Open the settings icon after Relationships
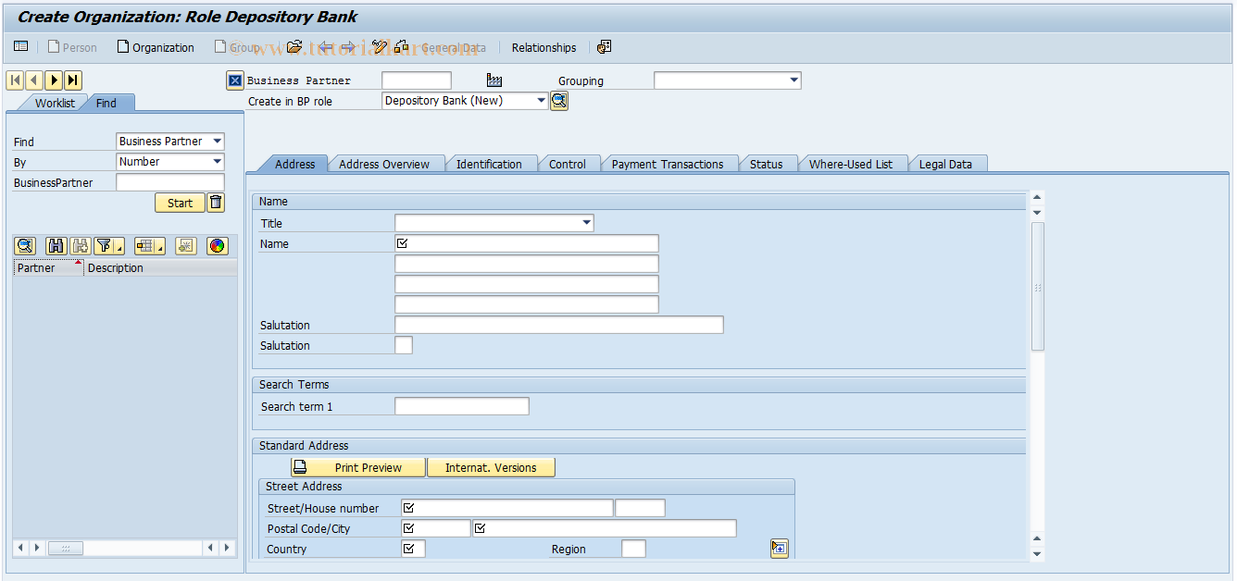This screenshot has height=581, width=1237. click(x=604, y=47)
